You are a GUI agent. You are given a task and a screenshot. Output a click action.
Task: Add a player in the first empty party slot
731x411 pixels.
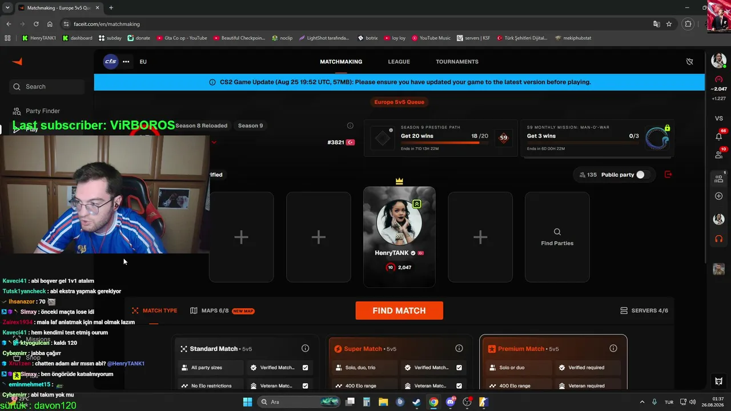(x=241, y=237)
